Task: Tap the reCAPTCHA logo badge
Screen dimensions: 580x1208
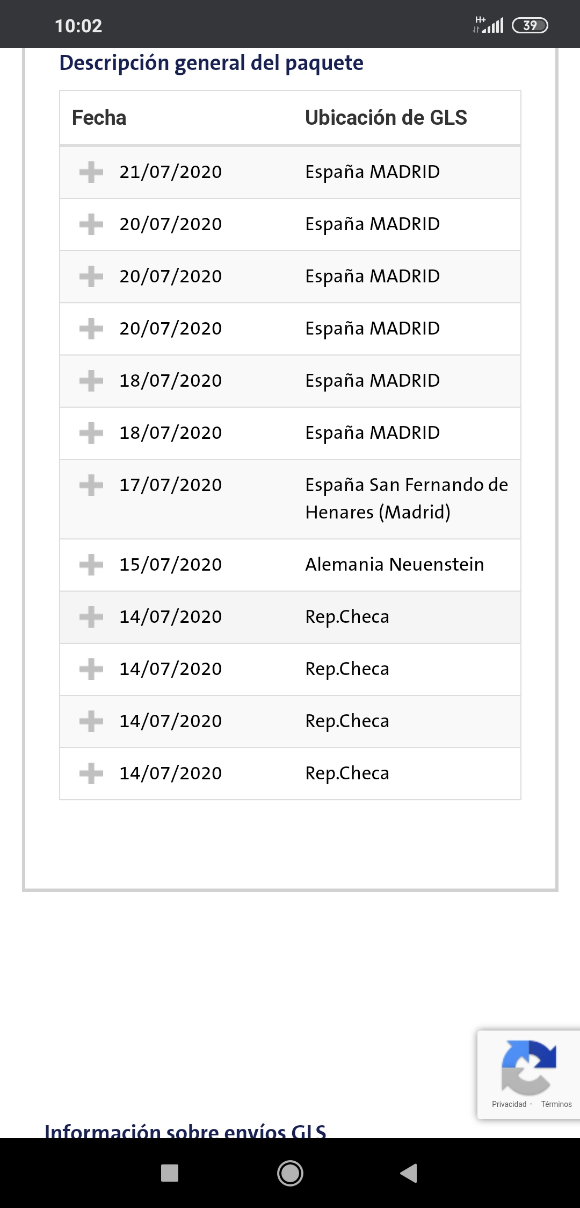Action: (x=528, y=1068)
